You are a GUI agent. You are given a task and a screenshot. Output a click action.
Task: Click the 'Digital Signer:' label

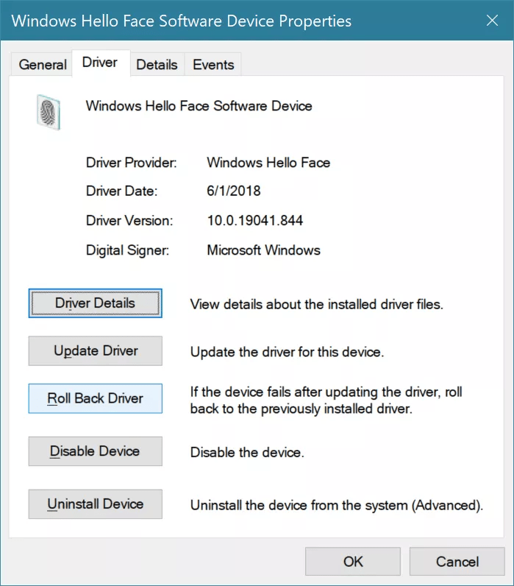128,250
